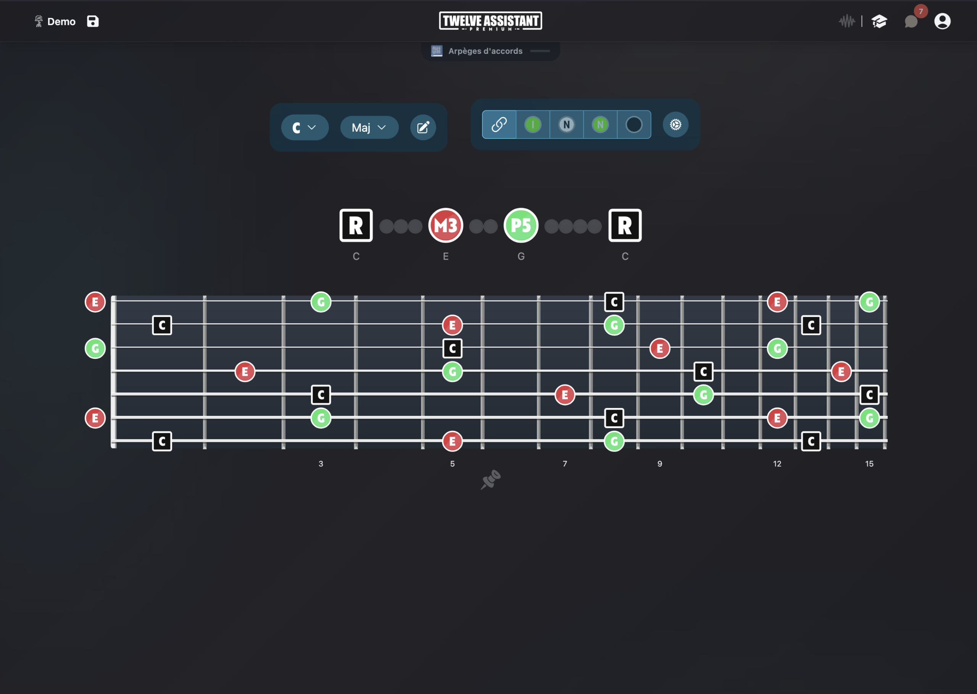977x694 pixels.
Task: Click the last R octave box
Action: point(625,225)
